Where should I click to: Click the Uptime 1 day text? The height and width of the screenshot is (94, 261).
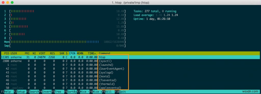(152, 19)
